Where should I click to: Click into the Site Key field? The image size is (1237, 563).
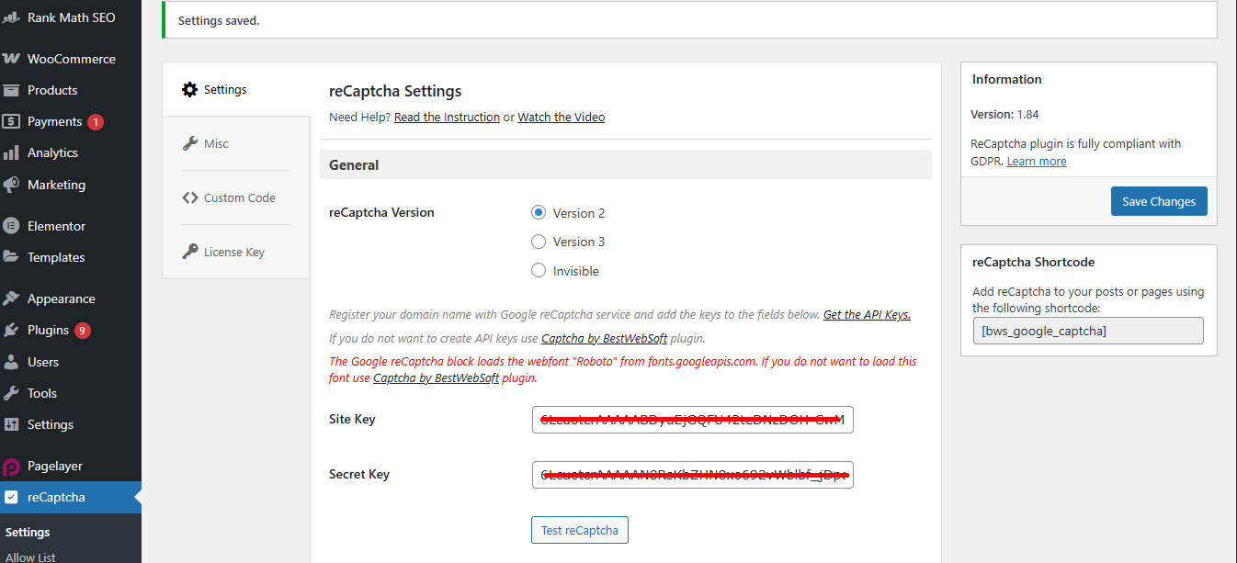point(692,420)
